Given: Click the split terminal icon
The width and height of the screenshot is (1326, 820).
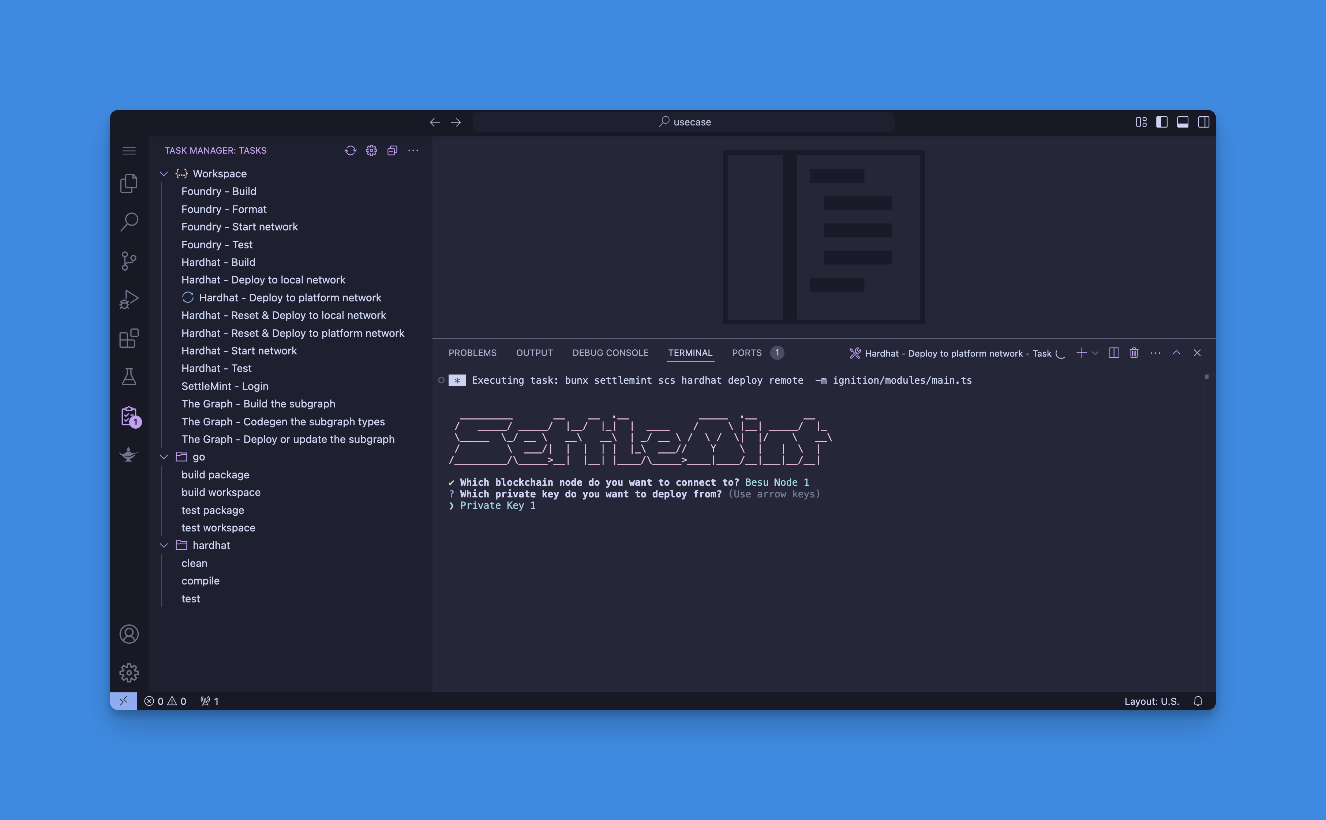Looking at the screenshot, I should coord(1113,352).
